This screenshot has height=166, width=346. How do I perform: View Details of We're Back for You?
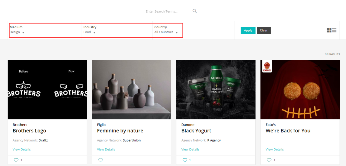[x=275, y=149]
